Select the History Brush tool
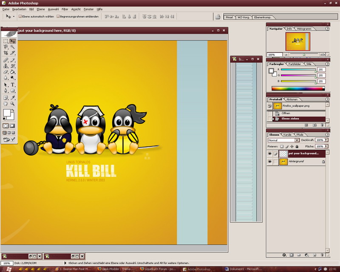 [13, 66]
